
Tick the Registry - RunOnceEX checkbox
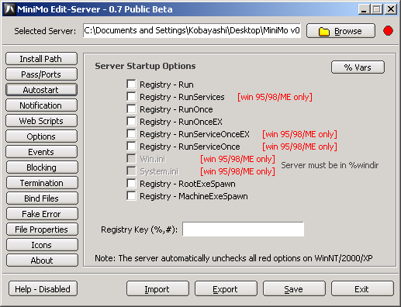131,121
